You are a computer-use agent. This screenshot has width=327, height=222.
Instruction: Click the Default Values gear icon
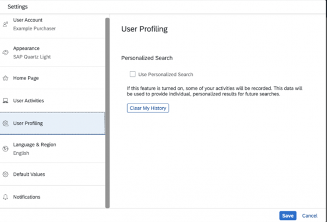coord(5,174)
